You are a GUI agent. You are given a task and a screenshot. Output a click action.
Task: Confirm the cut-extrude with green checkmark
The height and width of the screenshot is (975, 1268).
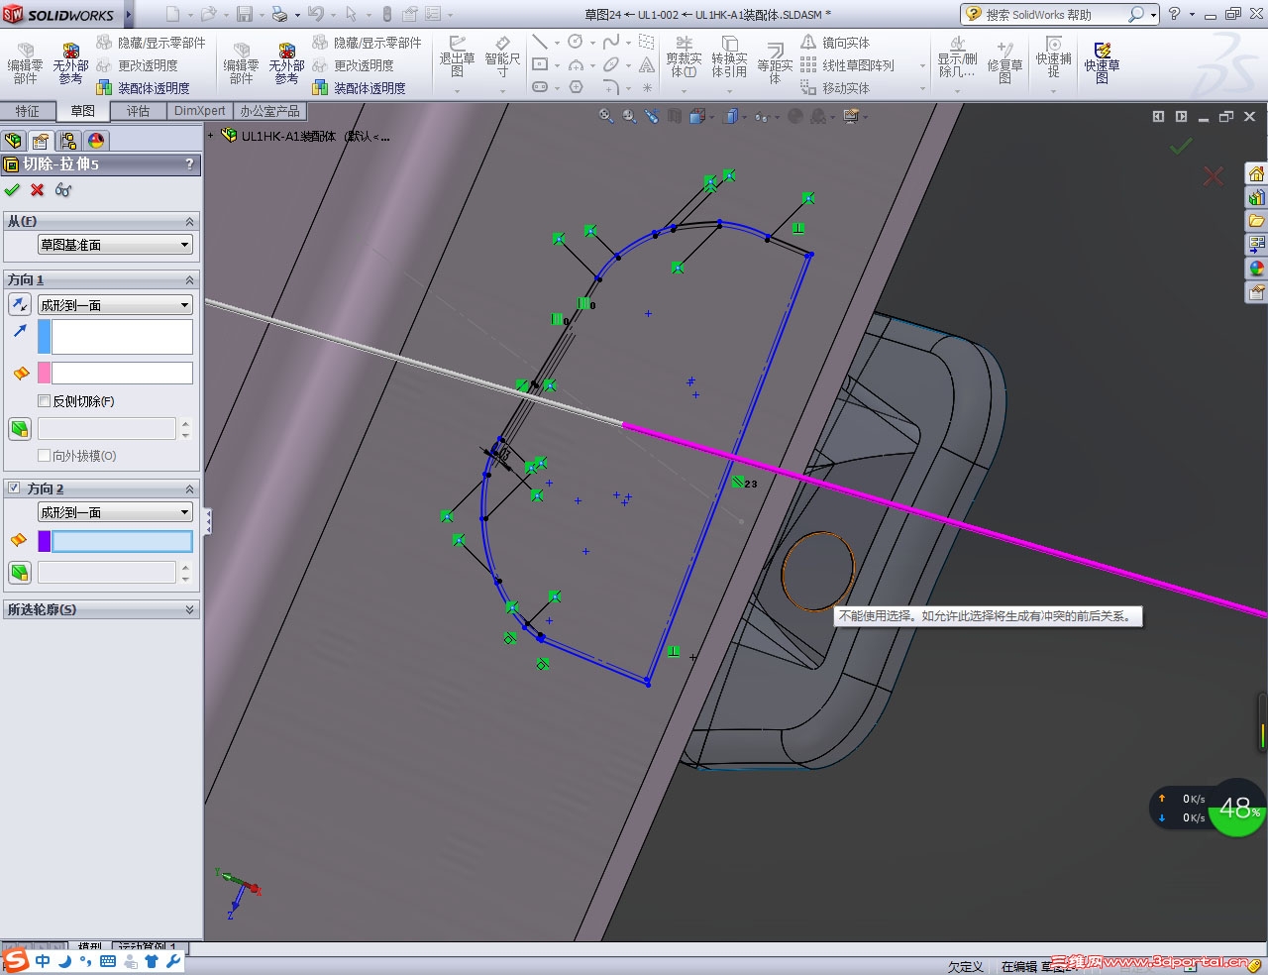(12, 189)
